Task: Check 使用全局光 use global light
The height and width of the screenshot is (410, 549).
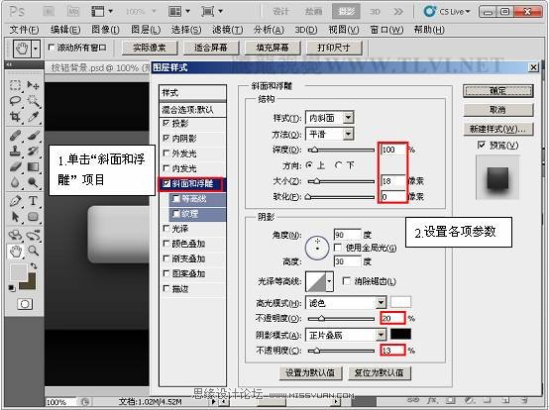Action: click(x=338, y=248)
